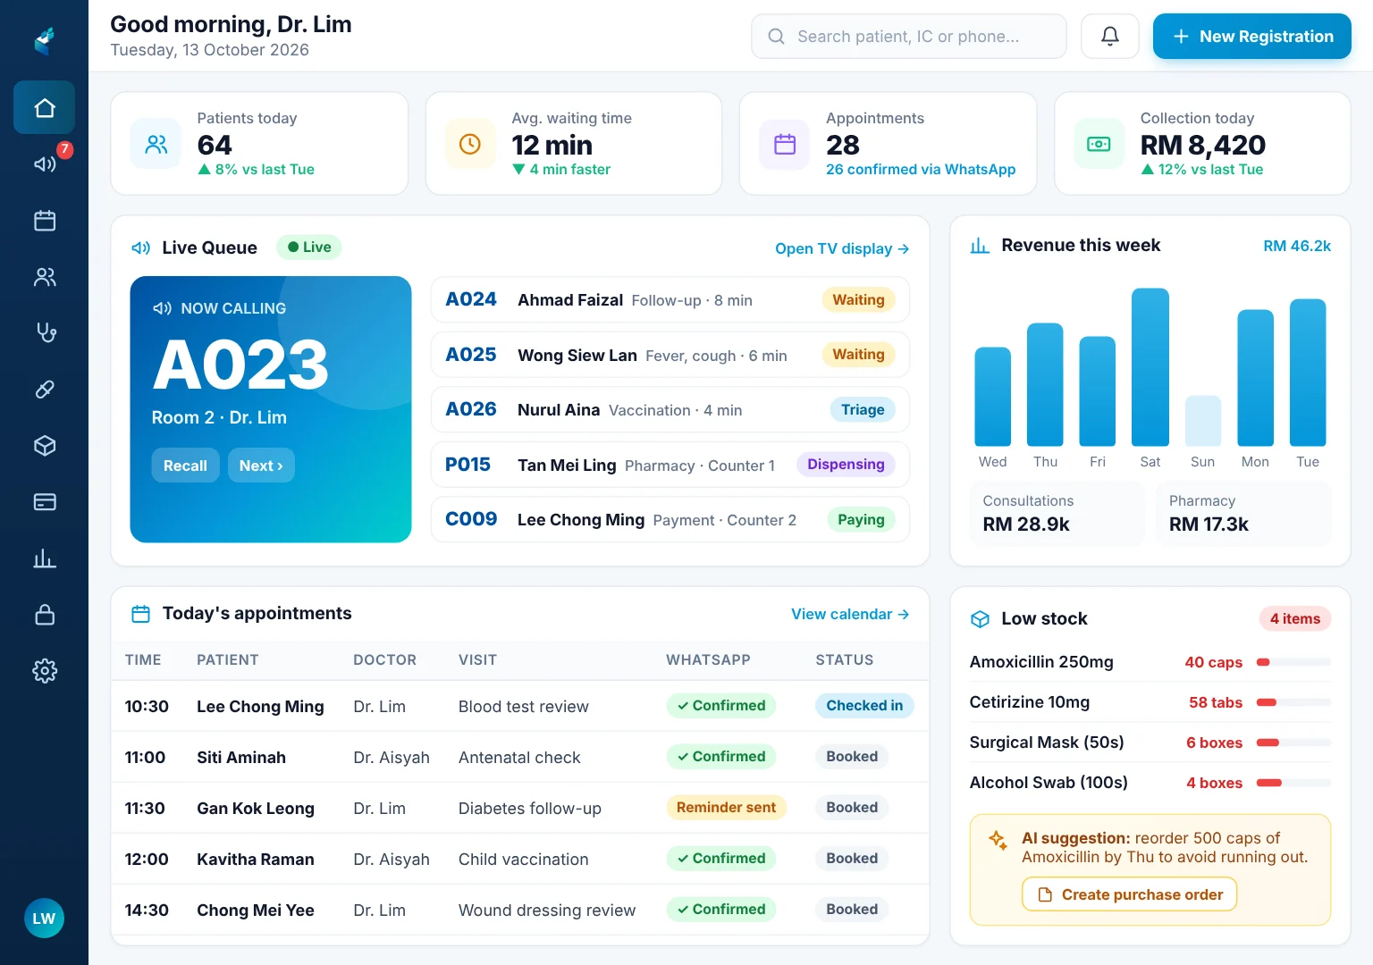
Task: Select queue entry A024 Ahmad Faizal
Action: tap(670, 300)
